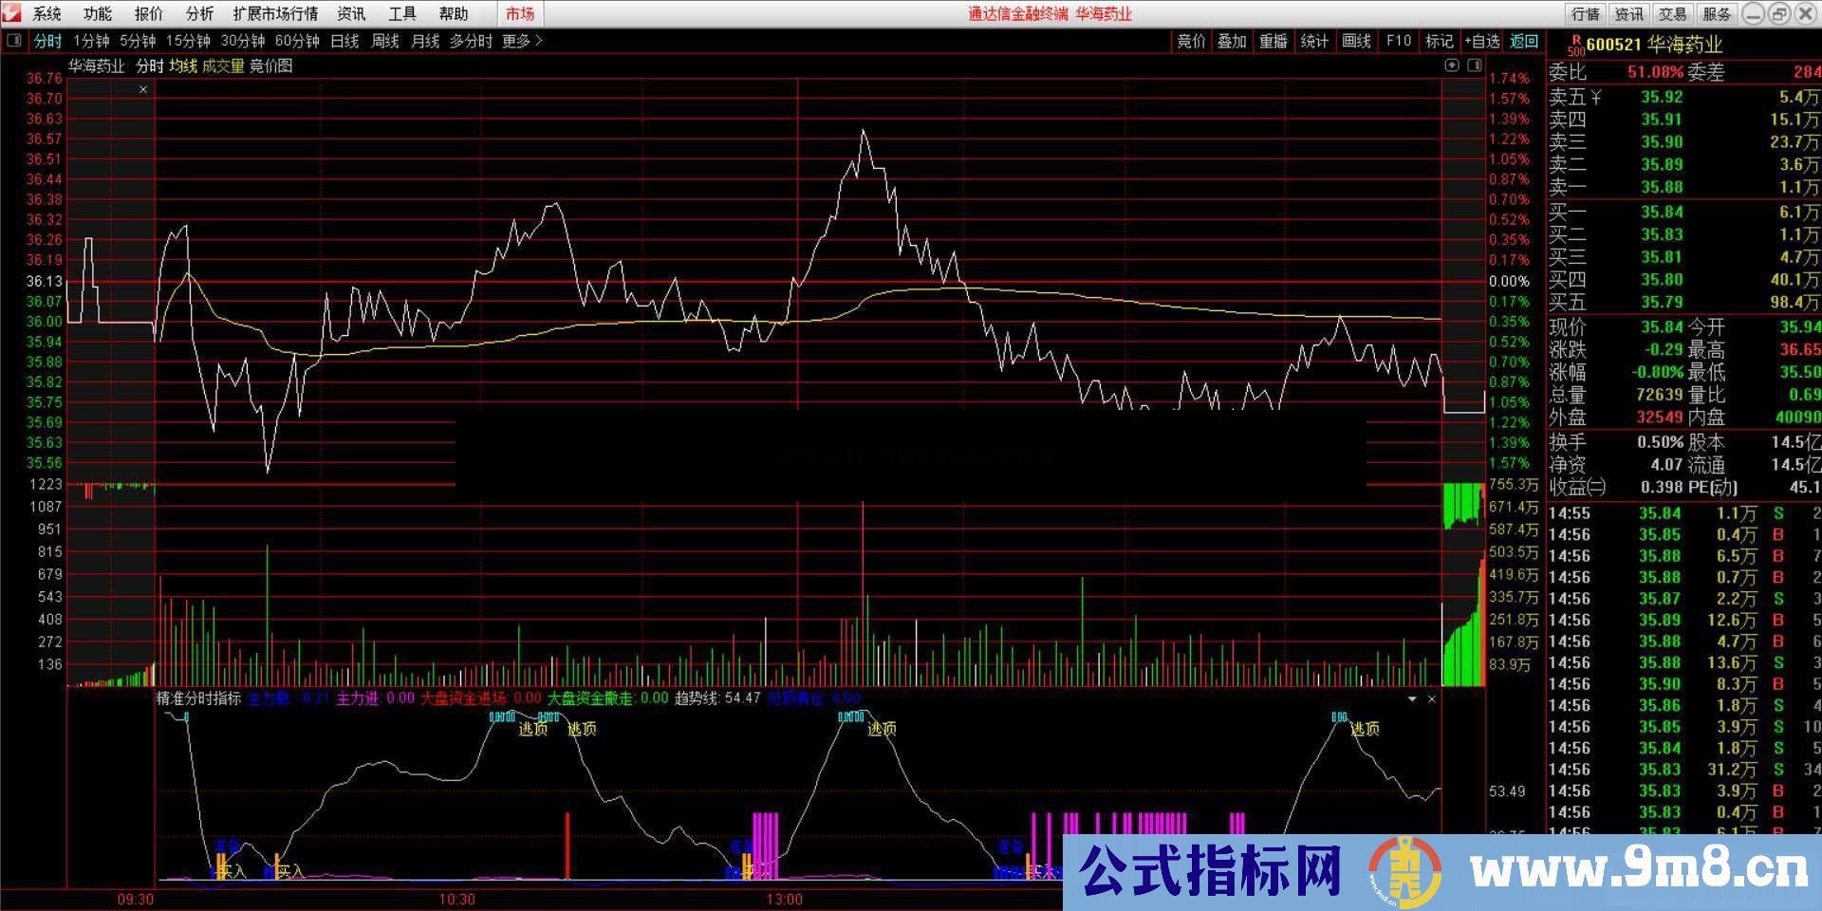Toggle the left sidebar panel icon
The height and width of the screenshot is (911, 1822).
pyautogui.click(x=14, y=41)
